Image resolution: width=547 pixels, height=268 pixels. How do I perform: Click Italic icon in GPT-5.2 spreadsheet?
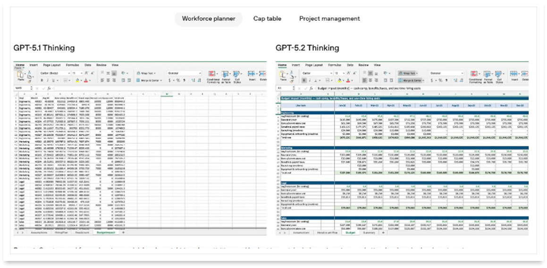(x=310, y=80)
